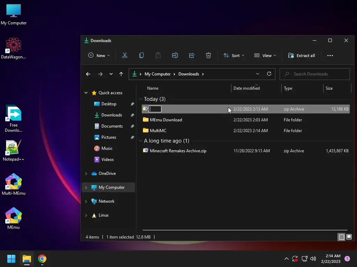Launch Google Chrome from taskbar
The width and height of the screenshot is (357, 267).
point(42,259)
